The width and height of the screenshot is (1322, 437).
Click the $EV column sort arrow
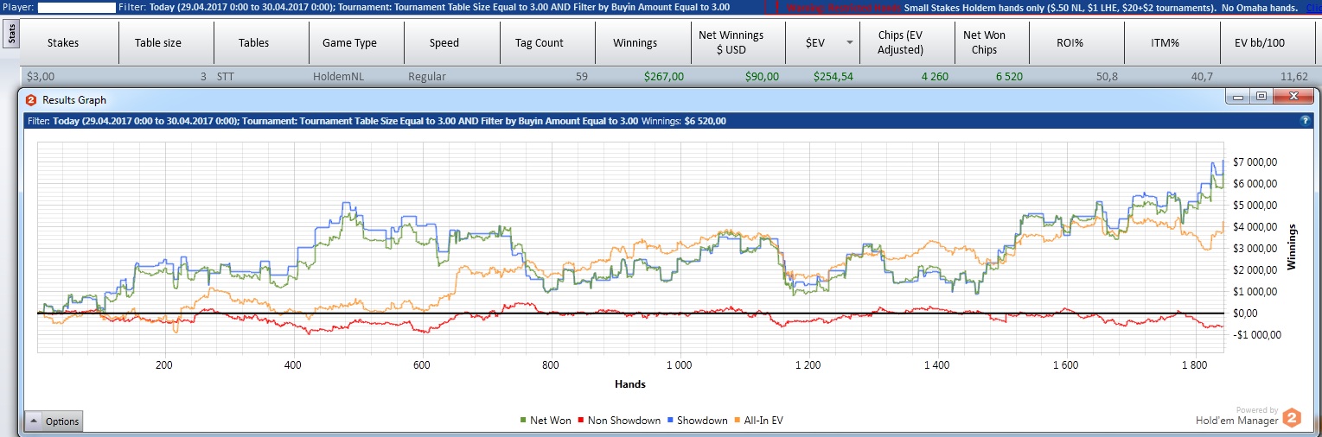[x=850, y=43]
